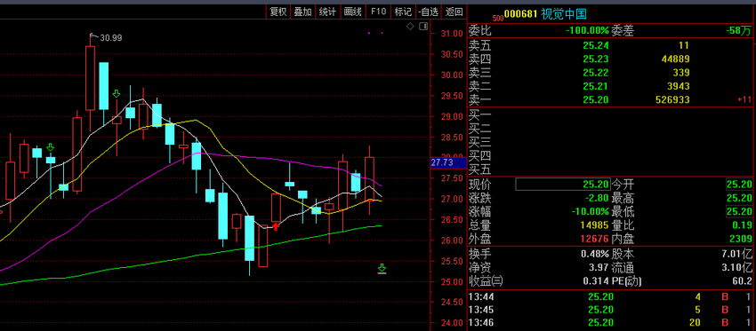Screen dimensions: 756x331
Task: Open the 叠加 overlay option
Action: (302, 12)
